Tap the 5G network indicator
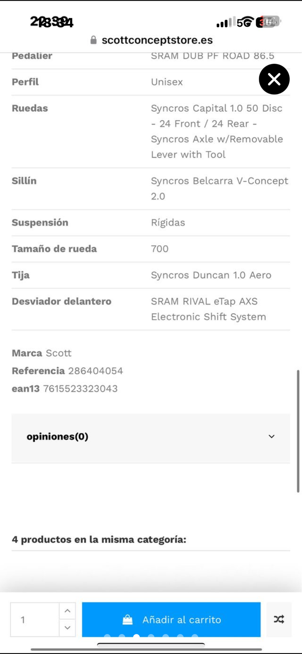 (x=245, y=22)
